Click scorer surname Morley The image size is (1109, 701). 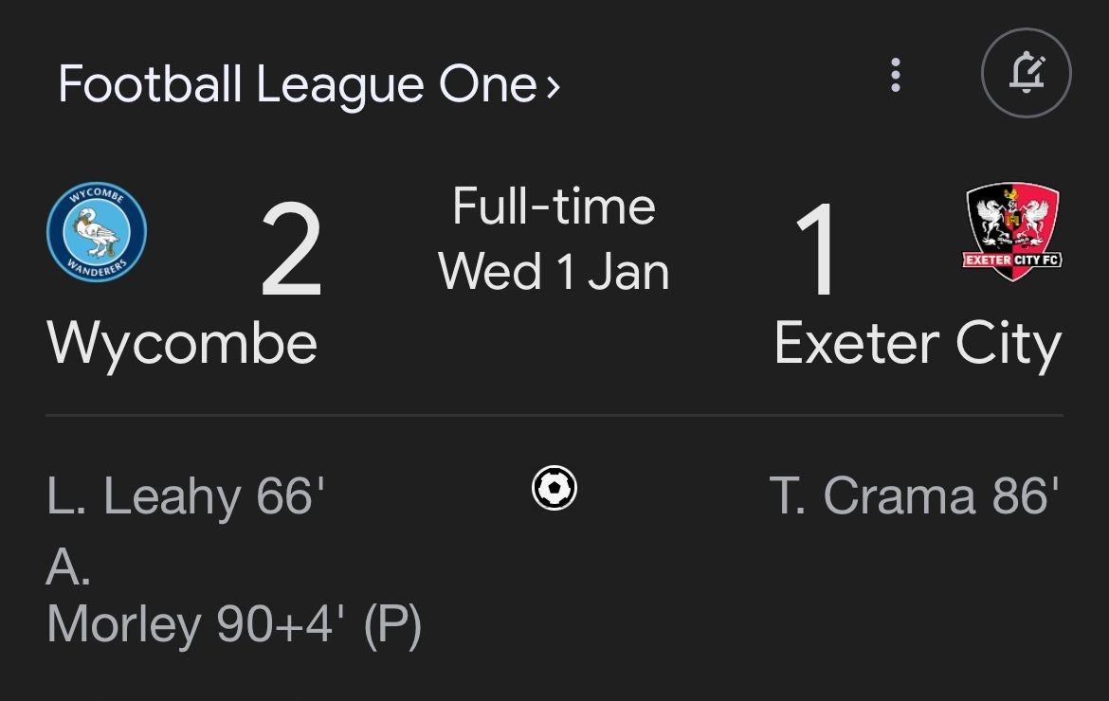click(124, 624)
